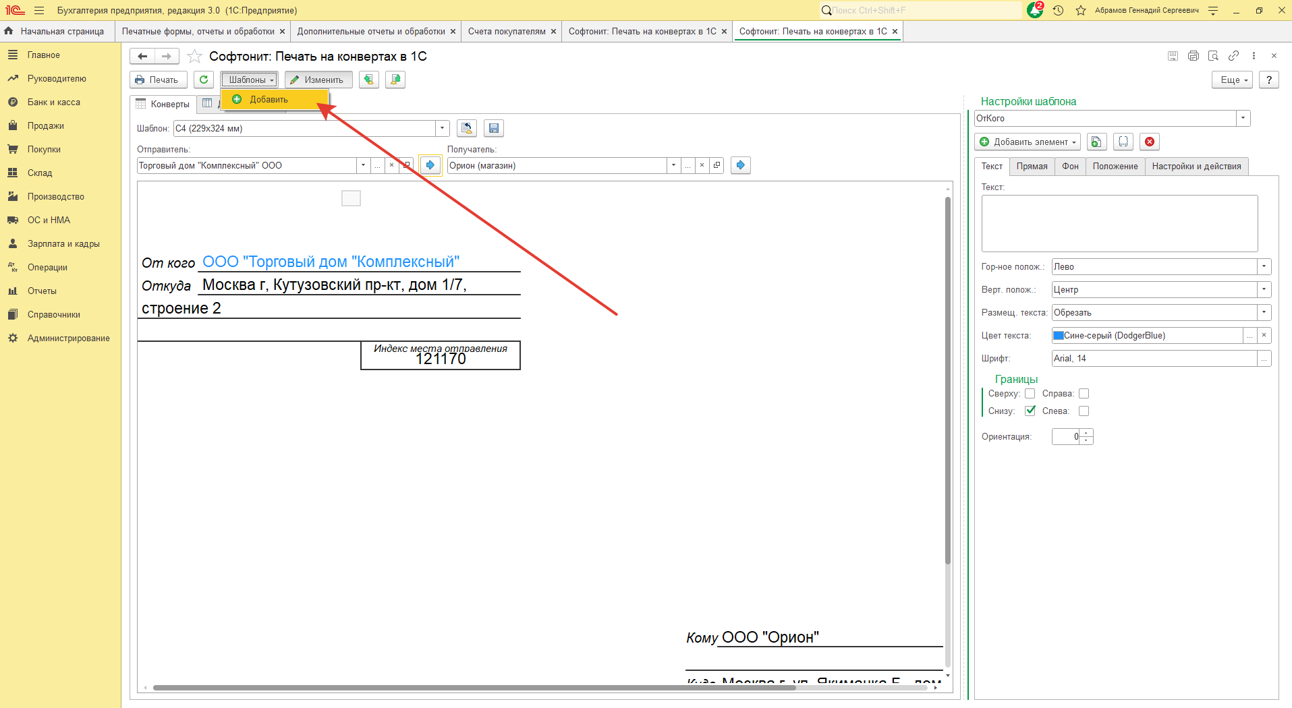Click the blue floppy-disk save icon beside Шаблон
The width and height of the screenshot is (1292, 708).
493,128
